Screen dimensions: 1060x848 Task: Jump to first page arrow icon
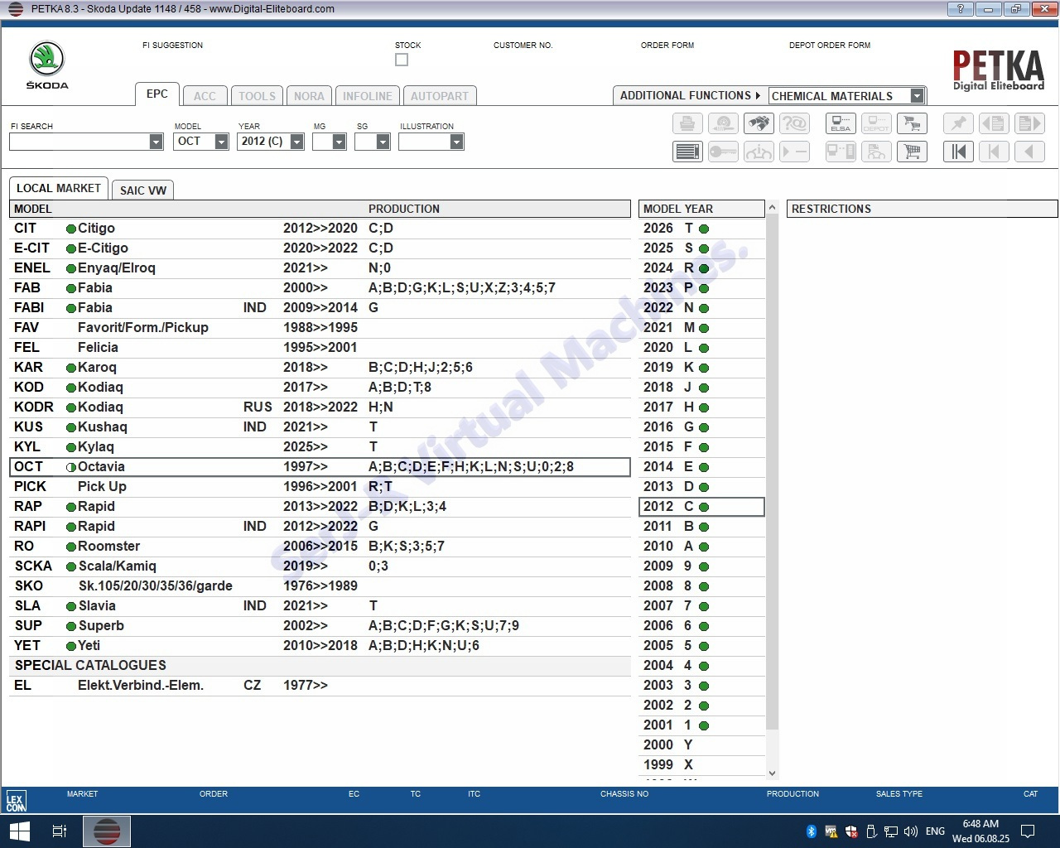click(x=958, y=152)
